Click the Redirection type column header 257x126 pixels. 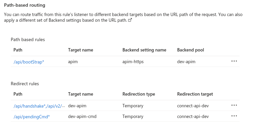139,94
